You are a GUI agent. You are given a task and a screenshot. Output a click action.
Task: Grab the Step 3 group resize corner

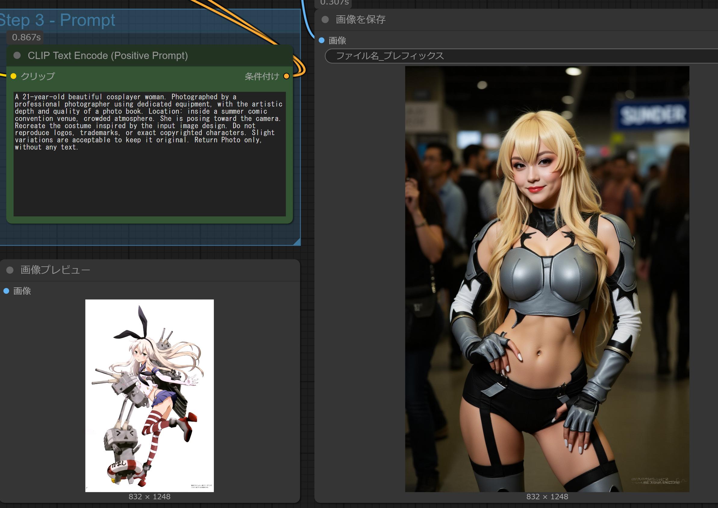pyautogui.click(x=297, y=242)
